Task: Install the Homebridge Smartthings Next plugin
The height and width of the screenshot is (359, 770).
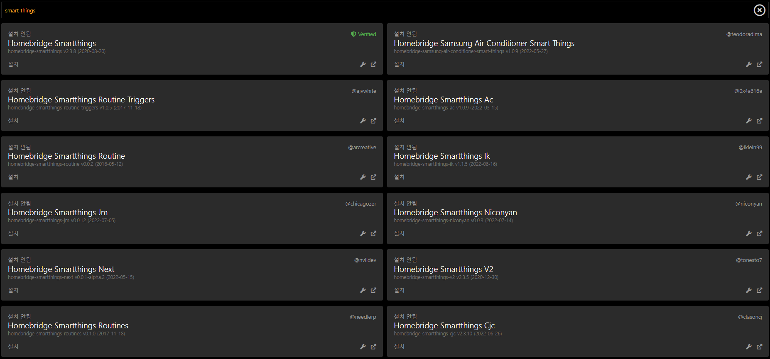Action: 13,290
